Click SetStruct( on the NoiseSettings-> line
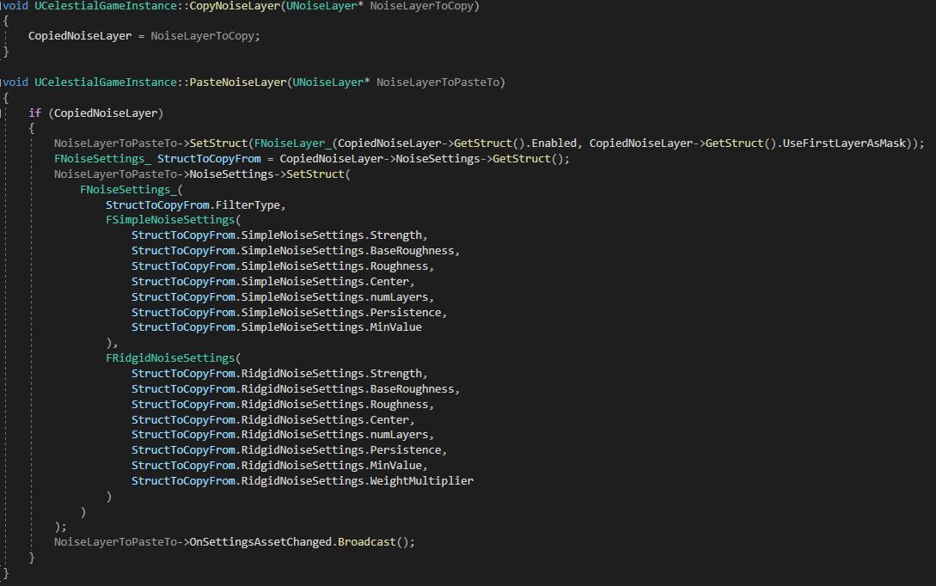The width and height of the screenshot is (936, 586). [318, 174]
